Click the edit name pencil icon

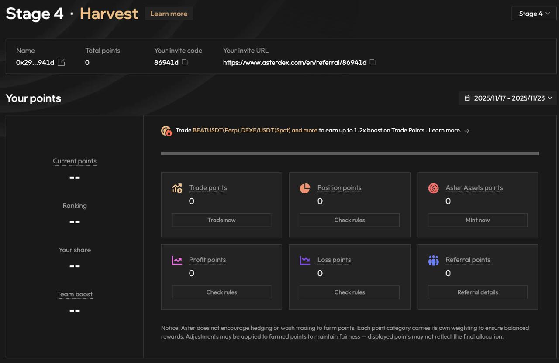[61, 62]
